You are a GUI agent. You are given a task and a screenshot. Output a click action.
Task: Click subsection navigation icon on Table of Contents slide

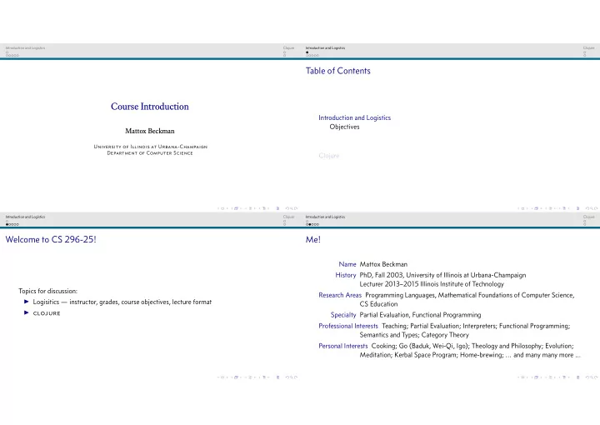pyautogui.click(x=550, y=208)
